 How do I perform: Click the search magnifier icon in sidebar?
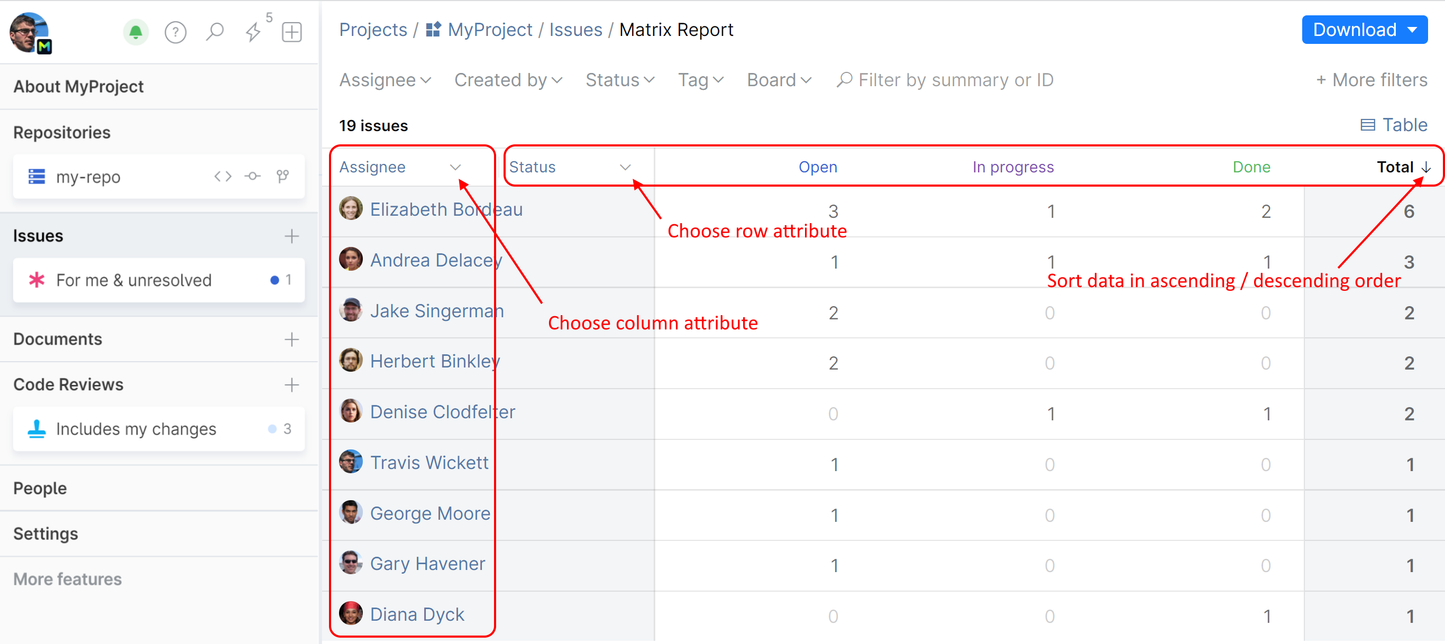[214, 32]
